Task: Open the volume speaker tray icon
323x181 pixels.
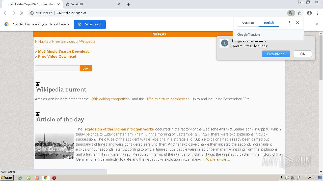Action: click(x=287, y=178)
